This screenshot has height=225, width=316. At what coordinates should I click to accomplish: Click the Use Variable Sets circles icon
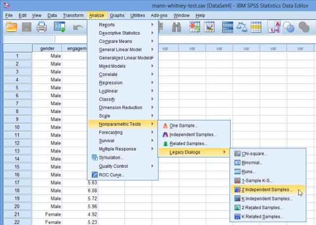pos(289,27)
